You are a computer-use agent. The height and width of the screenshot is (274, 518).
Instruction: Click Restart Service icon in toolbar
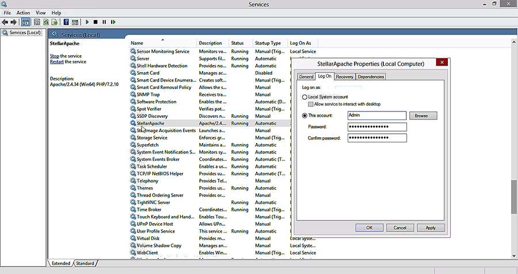pos(113,22)
